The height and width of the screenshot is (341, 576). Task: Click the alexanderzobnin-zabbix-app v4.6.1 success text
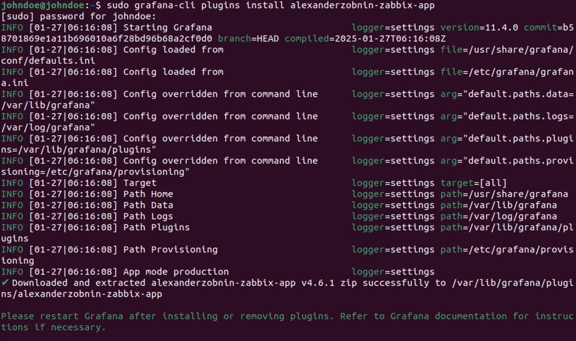tap(243, 283)
